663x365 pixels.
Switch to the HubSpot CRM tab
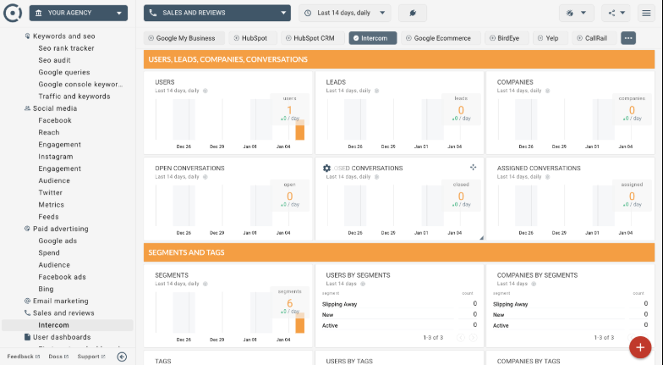click(313, 38)
